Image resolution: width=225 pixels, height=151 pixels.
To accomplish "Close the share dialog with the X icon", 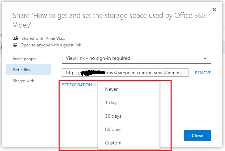I will tap(214, 10).
